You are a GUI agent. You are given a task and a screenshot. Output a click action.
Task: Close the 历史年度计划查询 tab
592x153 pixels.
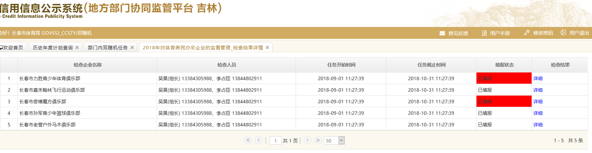click(77, 48)
